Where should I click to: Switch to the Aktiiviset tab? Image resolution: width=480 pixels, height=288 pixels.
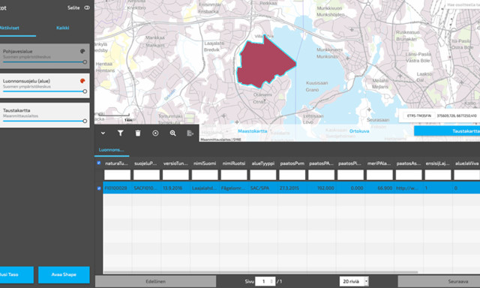pos(9,28)
